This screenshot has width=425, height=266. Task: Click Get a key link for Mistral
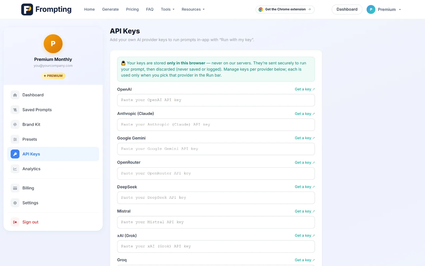coord(305,211)
